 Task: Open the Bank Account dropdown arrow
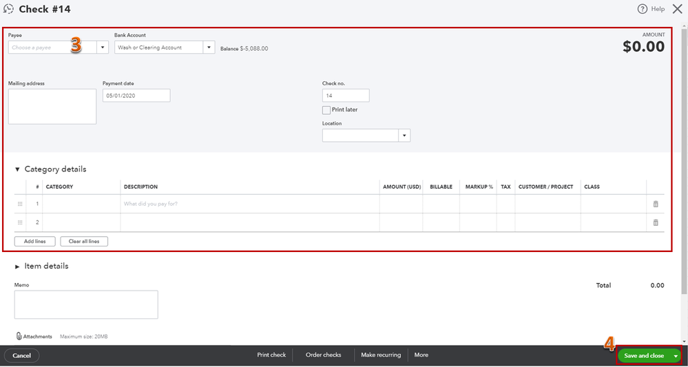(209, 48)
